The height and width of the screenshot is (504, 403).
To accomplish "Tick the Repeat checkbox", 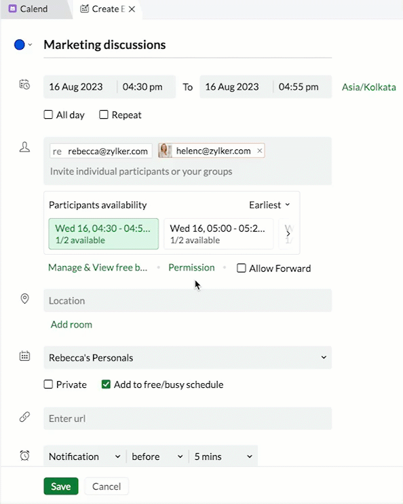I will point(103,114).
